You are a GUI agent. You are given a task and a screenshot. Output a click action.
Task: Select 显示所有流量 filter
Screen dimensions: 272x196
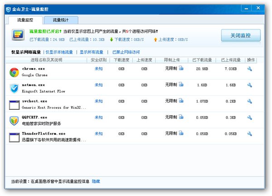92,52
